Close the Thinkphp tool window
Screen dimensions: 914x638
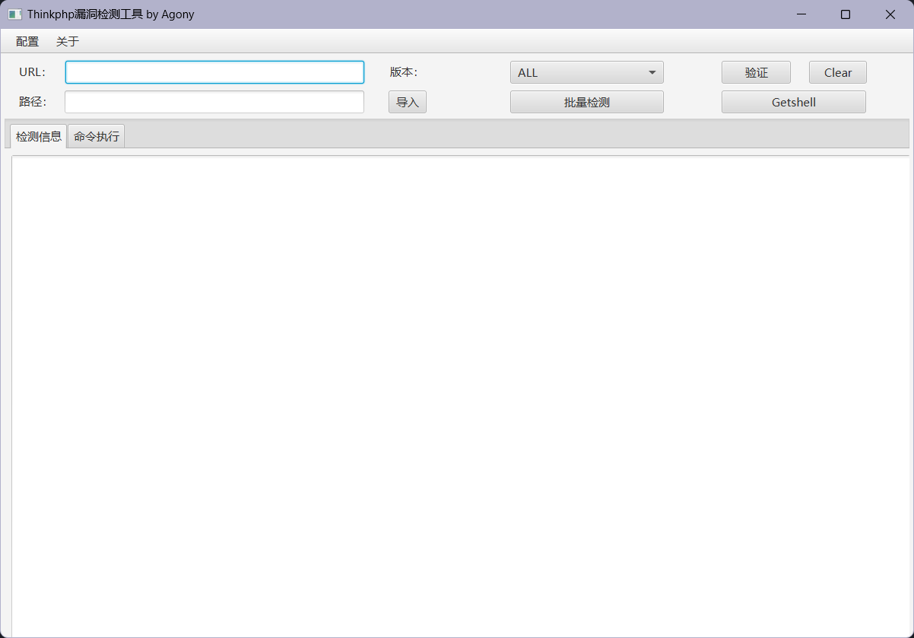click(890, 14)
